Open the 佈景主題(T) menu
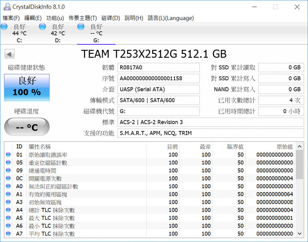 point(83,18)
